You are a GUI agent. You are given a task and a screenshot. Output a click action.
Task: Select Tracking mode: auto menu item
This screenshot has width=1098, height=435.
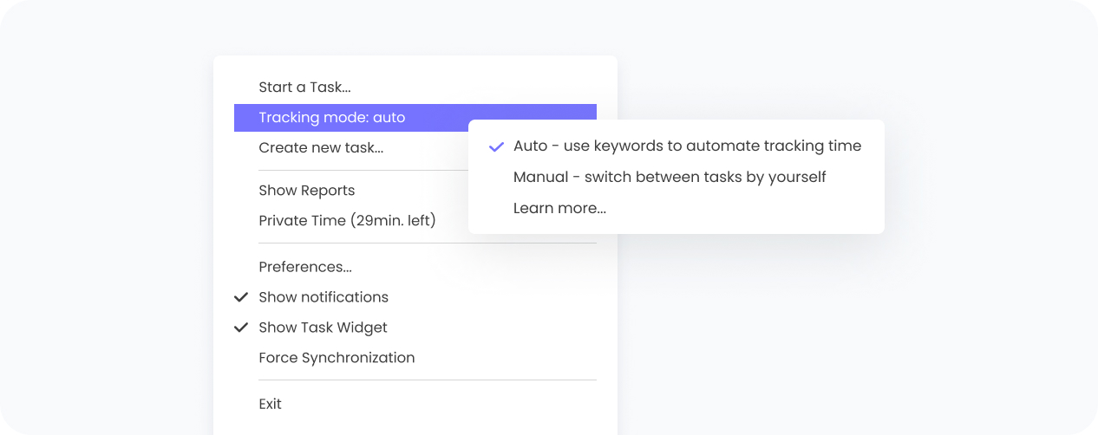(415, 117)
